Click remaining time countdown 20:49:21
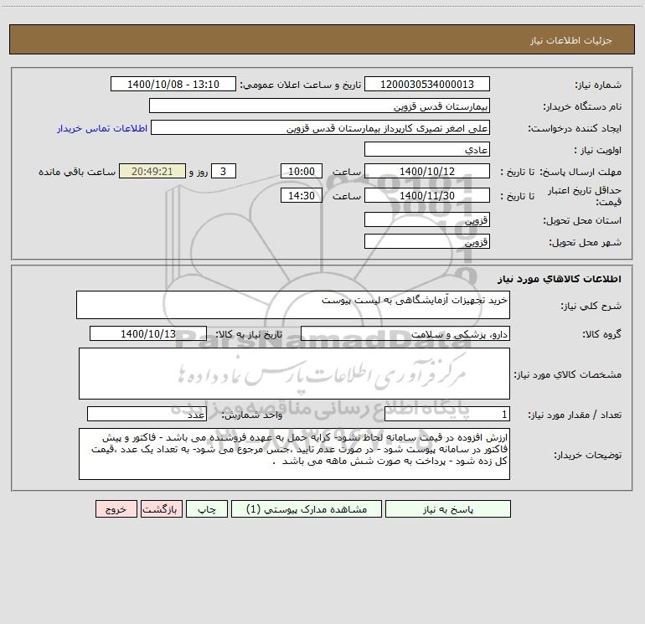This screenshot has width=645, height=624. pos(152,171)
